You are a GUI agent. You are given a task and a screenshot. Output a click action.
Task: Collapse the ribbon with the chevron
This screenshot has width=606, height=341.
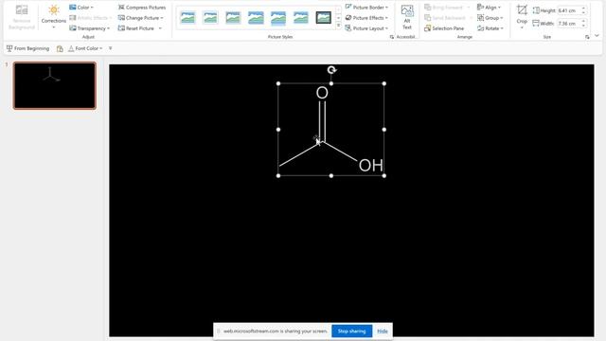point(597,36)
